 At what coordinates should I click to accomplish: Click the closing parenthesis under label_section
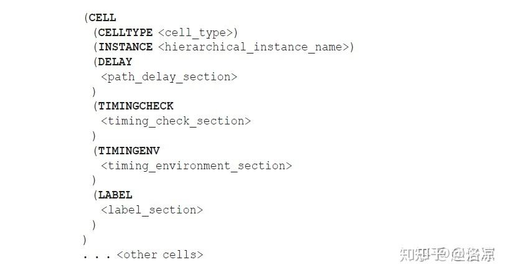point(94,225)
